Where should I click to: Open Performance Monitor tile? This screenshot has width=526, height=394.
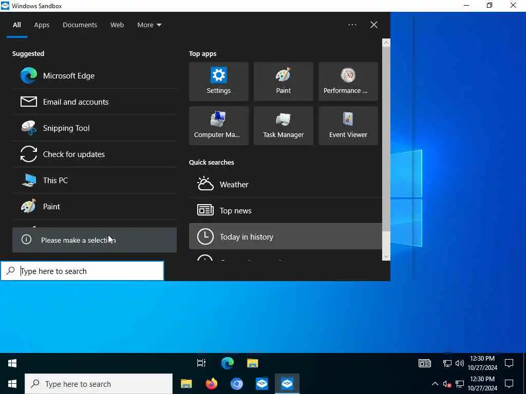tap(348, 82)
